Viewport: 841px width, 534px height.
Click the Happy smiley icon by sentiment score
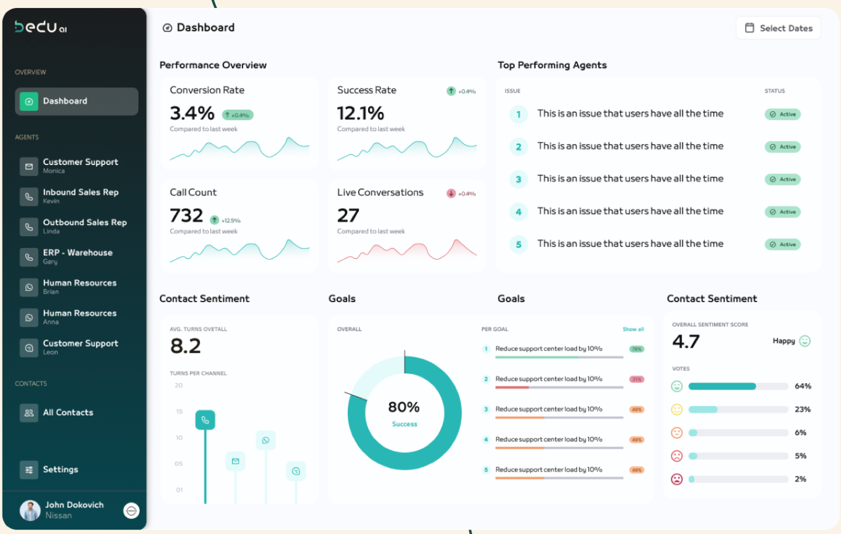(804, 341)
